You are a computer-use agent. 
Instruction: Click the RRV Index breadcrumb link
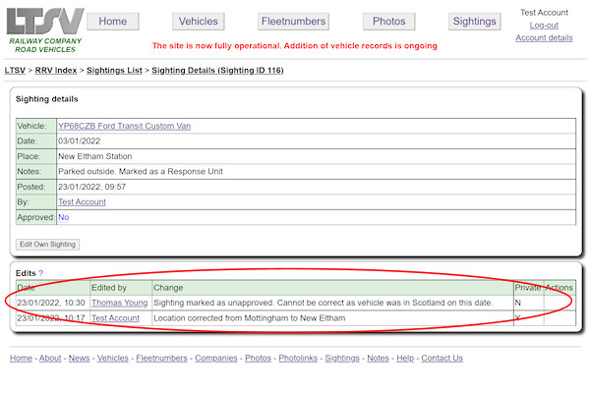click(56, 71)
